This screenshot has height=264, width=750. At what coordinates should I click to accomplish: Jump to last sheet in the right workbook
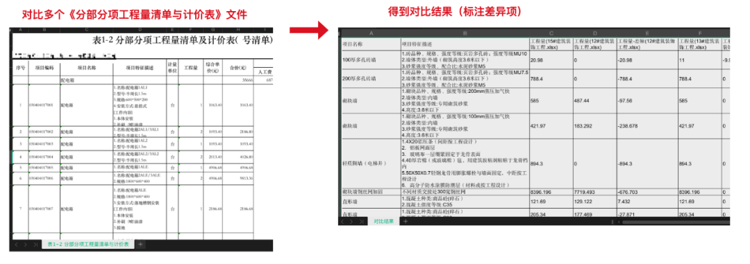click(362, 222)
